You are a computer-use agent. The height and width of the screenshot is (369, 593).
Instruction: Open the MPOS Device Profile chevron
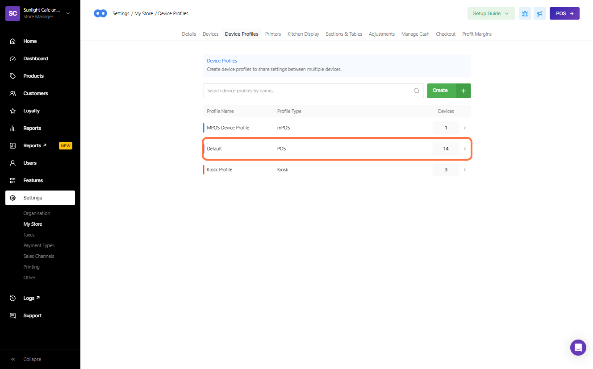tap(464, 128)
